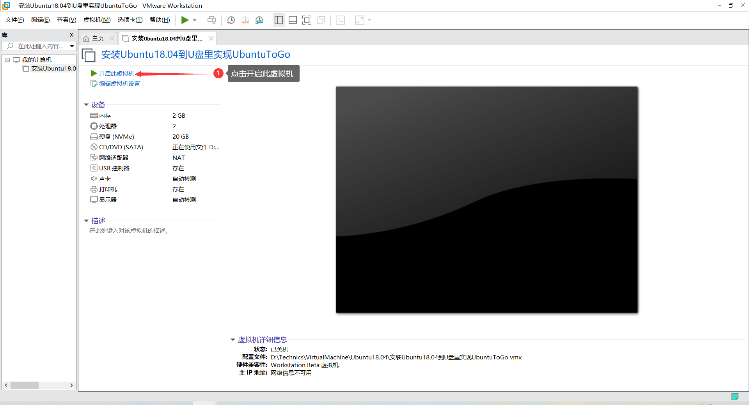Open the power options dropdown arrow
749x405 pixels.
click(194, 20)
